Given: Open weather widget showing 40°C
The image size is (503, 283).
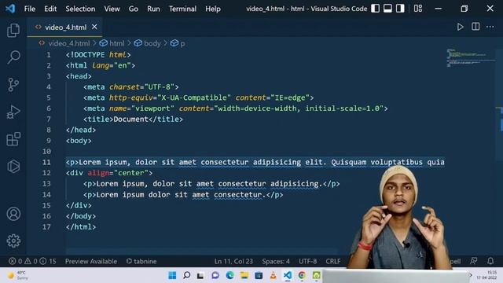Looking at the screenshot, I should click(x=18, y=275).
